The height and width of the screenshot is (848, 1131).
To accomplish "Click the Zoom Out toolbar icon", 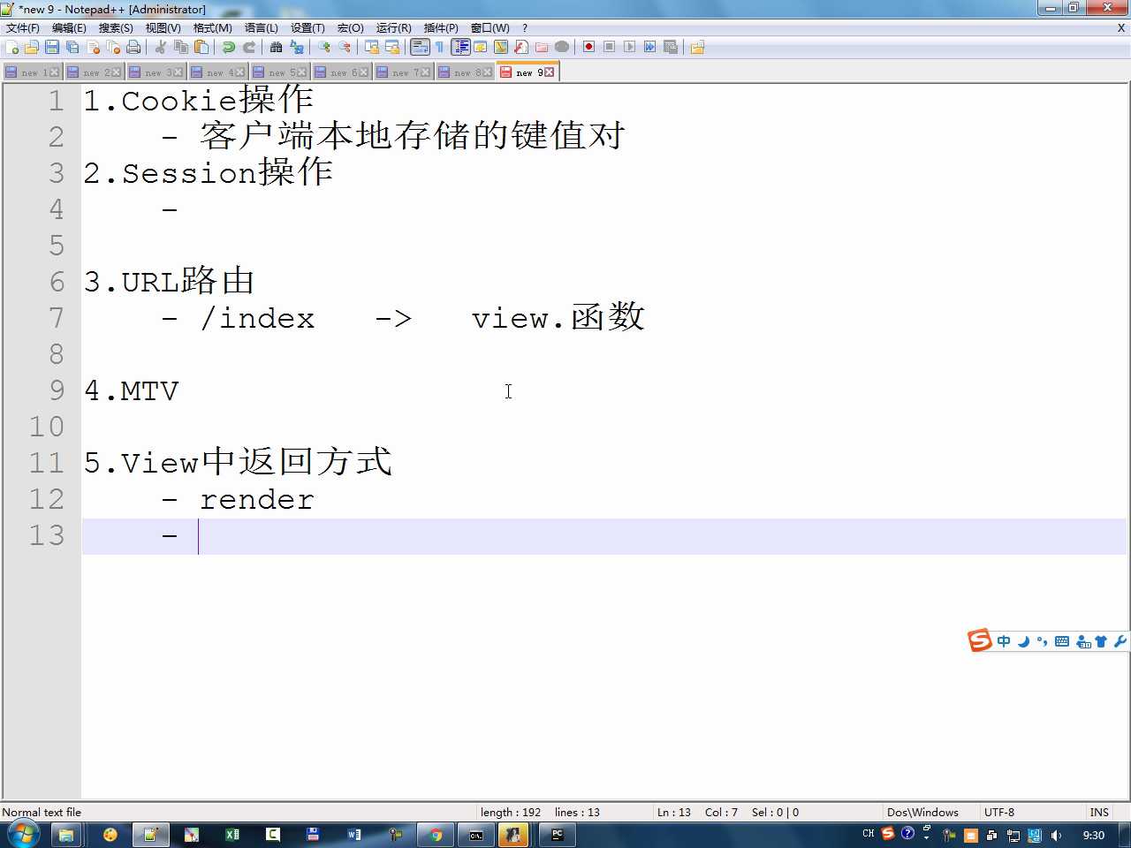I will [345, 47].
